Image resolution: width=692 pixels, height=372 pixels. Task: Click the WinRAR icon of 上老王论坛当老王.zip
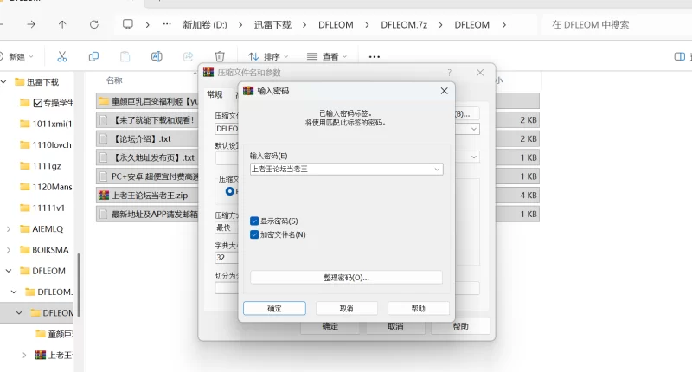click(x=104, y=195)
